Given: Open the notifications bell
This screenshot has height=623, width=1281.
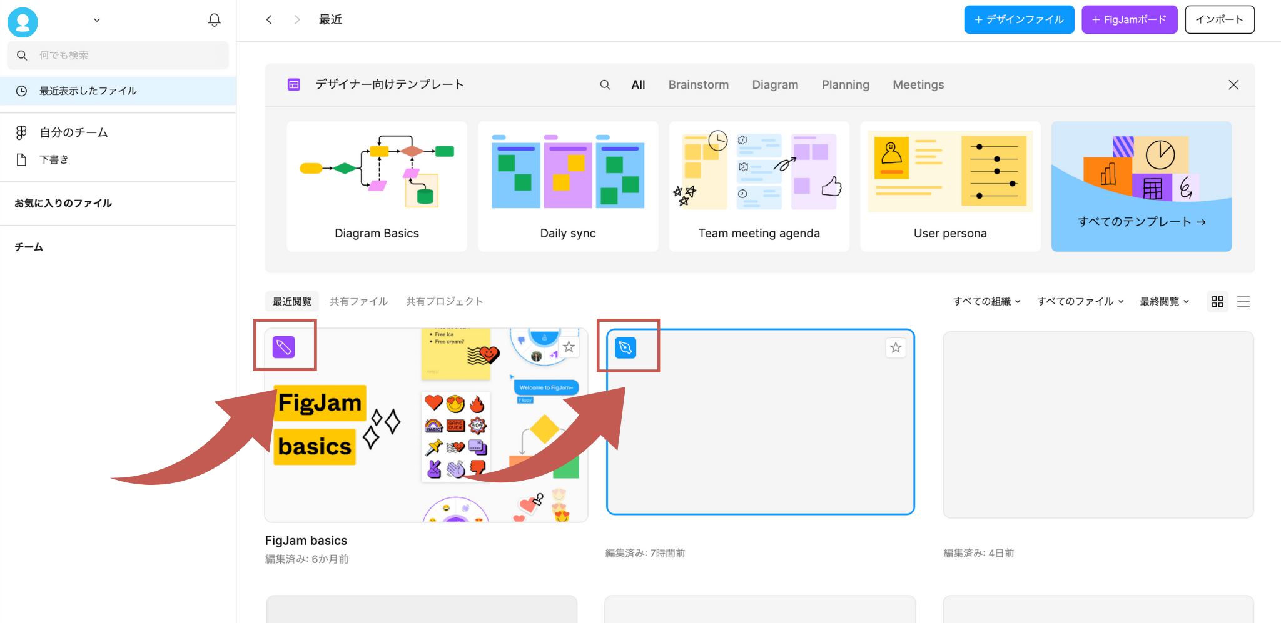Looking at the screenshot, I should pyautogui.click(x=214, y=19).
